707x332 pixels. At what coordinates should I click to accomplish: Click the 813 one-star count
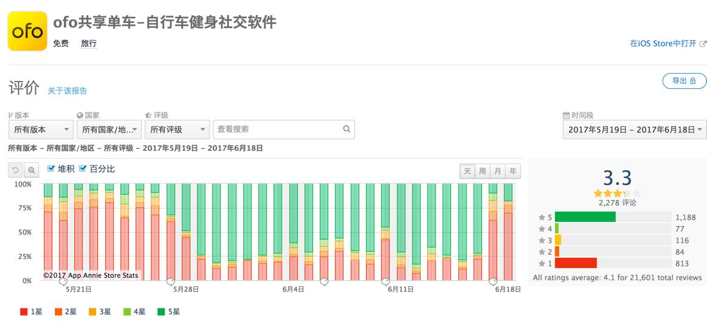(x=681, y=263)
